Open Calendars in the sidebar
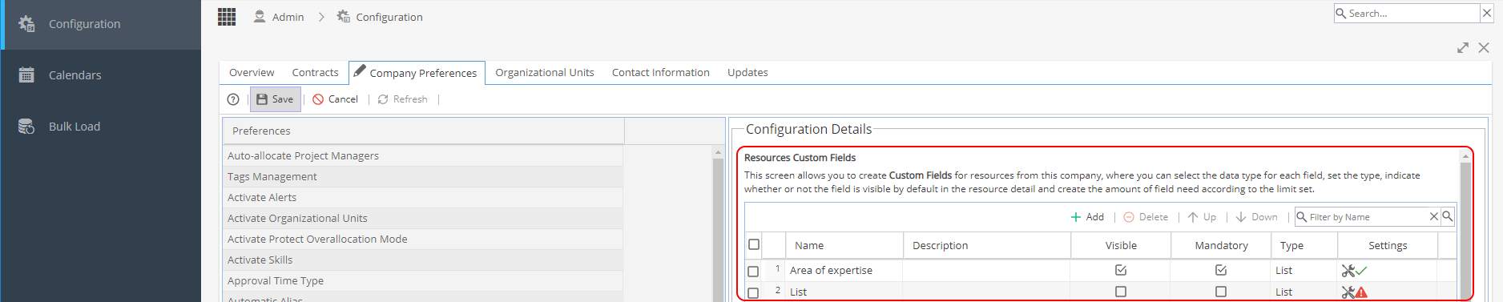 [x=101, y=75]
